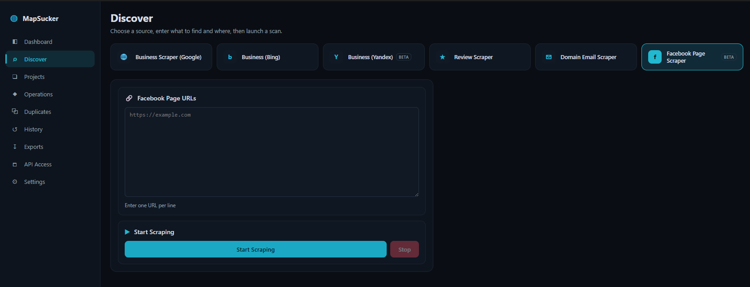Open the Settings page
This screenshot has height=287, width=750.
(50, 181)
